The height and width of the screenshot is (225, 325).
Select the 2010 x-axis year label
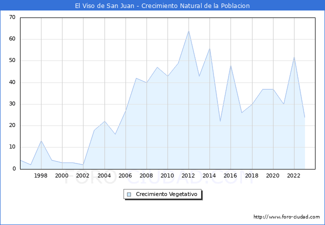point(167,175)
